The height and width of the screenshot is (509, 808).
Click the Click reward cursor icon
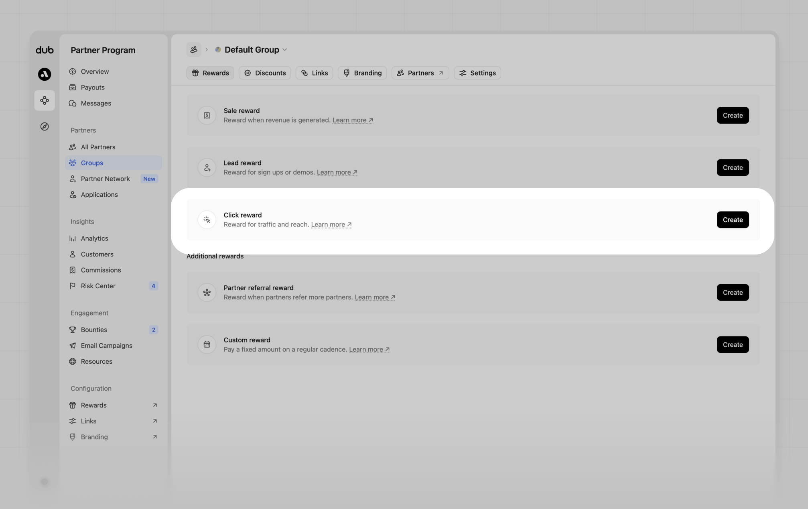coord(207,220)
